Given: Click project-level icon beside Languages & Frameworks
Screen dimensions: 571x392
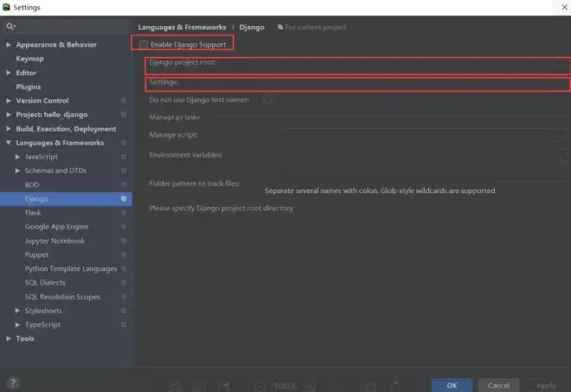Looking at the screenshot, I should coord(124,143).
